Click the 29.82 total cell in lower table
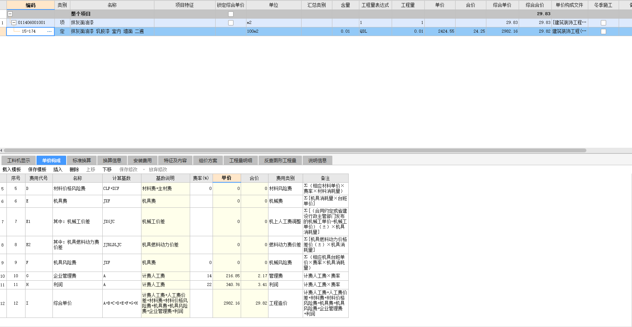632x327 pixels. click(254, 303)
